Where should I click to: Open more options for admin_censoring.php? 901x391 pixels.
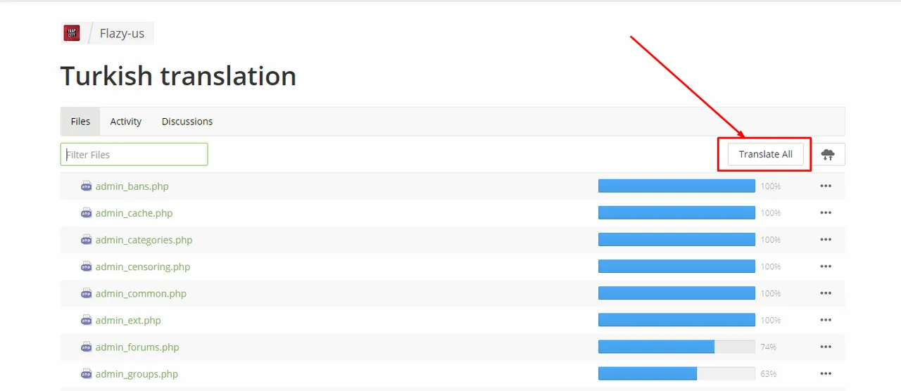826,267
